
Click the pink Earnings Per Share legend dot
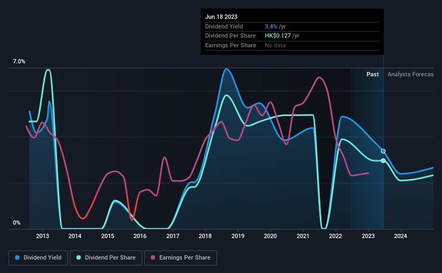pos(153,257)
